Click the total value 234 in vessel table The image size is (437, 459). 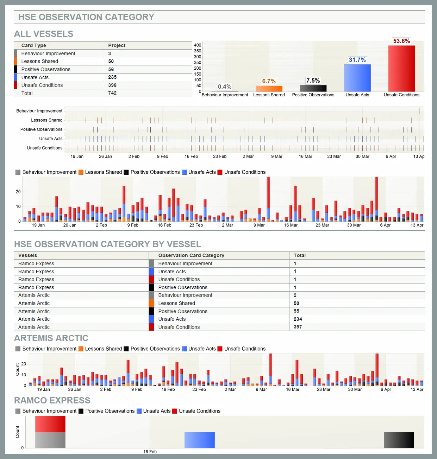298,319
